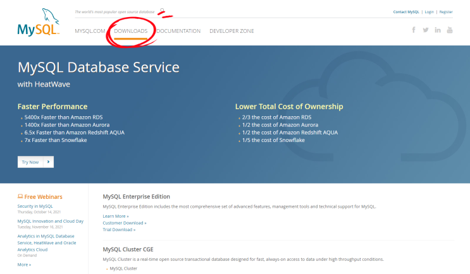Open MySQL Innovation and Cloud Day webinar

click(51, 221)
